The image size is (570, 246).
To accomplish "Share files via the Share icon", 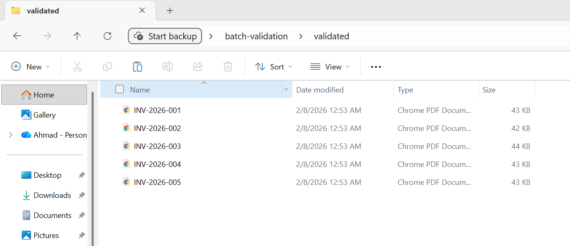I will [x=197, y=67].
